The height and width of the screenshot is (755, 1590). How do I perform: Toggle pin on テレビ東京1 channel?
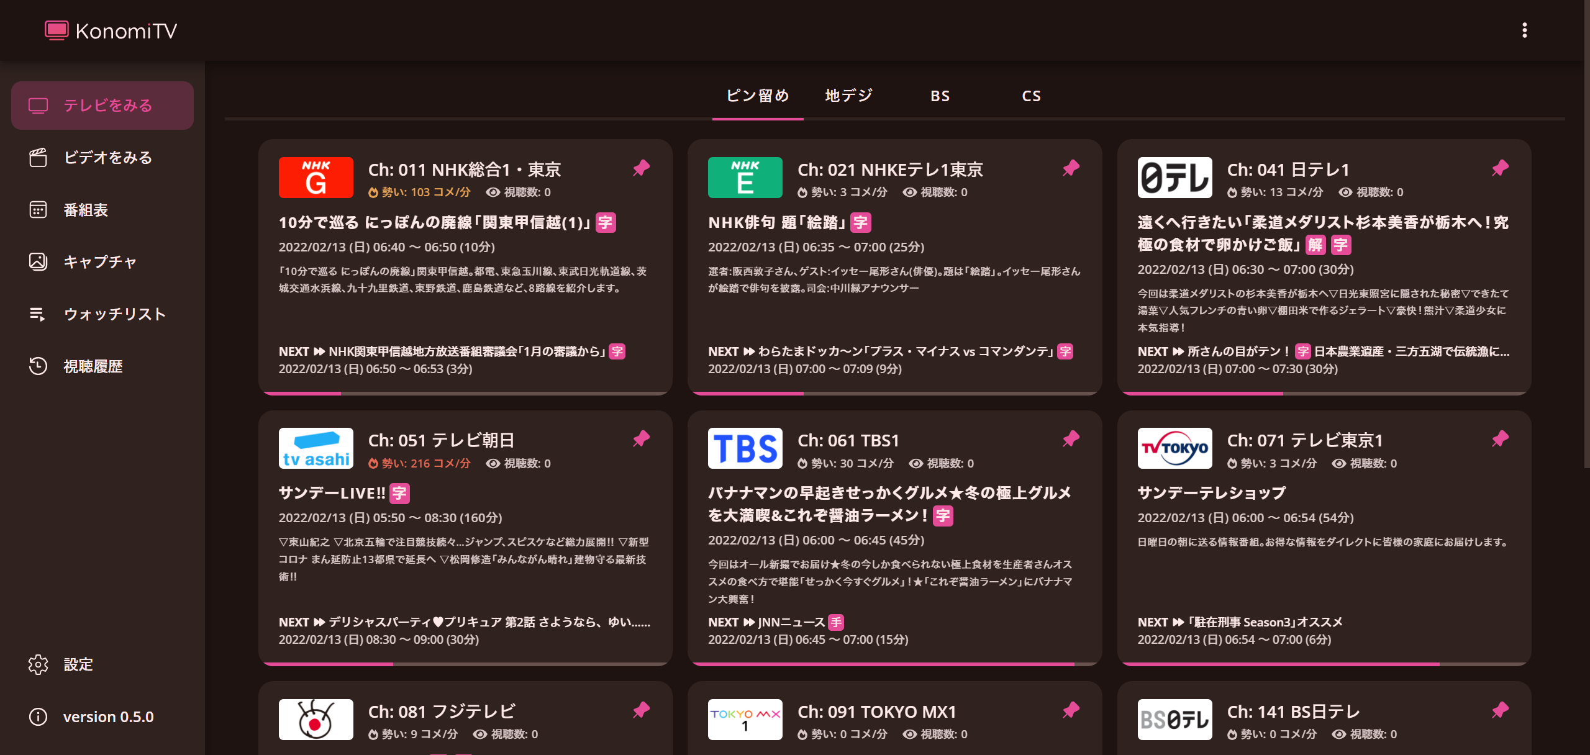(1500, 439)
